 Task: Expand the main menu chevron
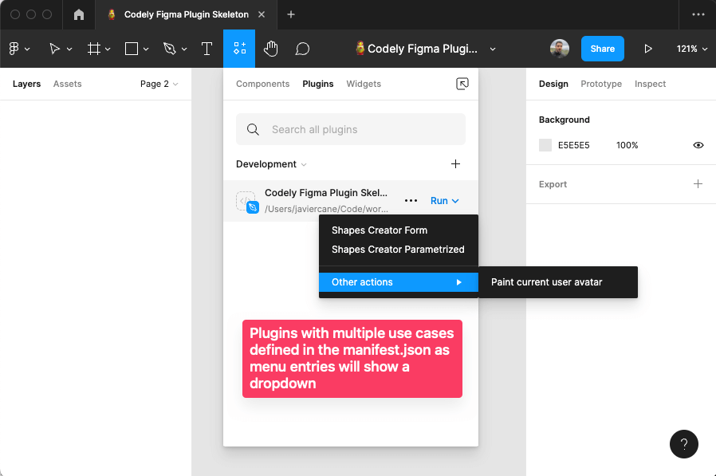click(x=27, y=49)
